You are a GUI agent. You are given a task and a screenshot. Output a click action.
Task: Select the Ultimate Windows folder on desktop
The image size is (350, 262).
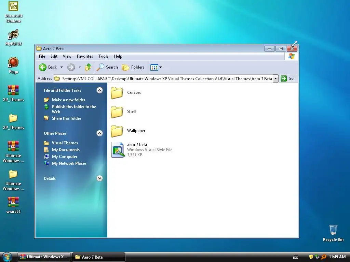click(x=13, y=180)
